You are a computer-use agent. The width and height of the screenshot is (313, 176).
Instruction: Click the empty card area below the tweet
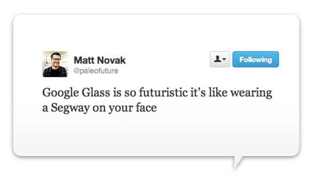[x=156, y=136]
